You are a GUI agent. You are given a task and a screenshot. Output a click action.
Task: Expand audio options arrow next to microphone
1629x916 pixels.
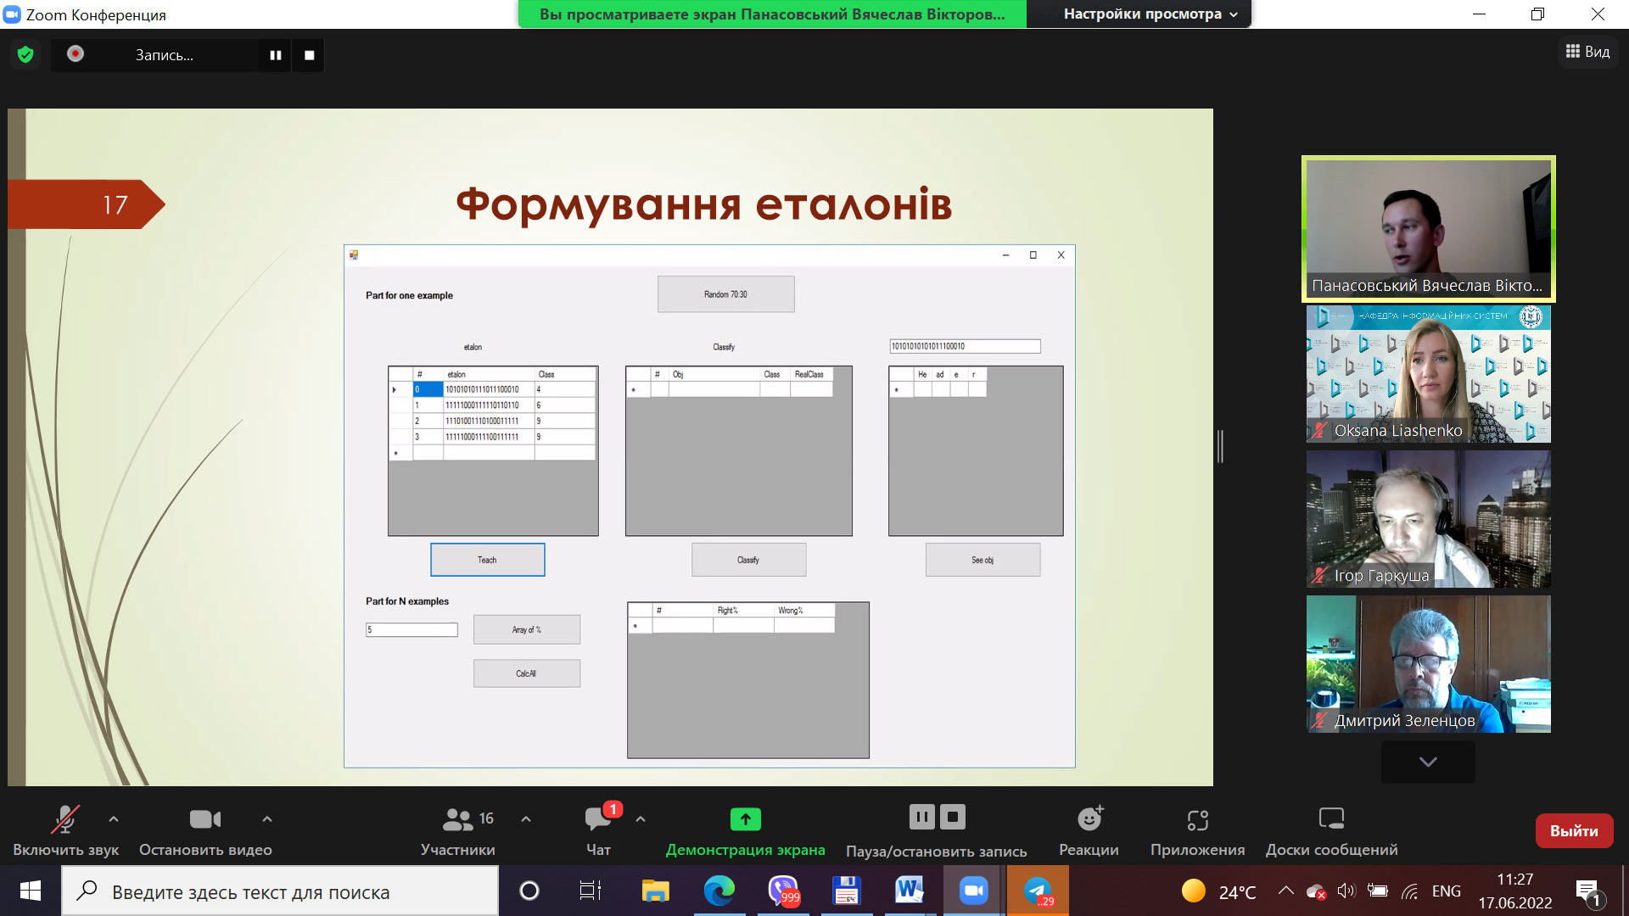114,818
